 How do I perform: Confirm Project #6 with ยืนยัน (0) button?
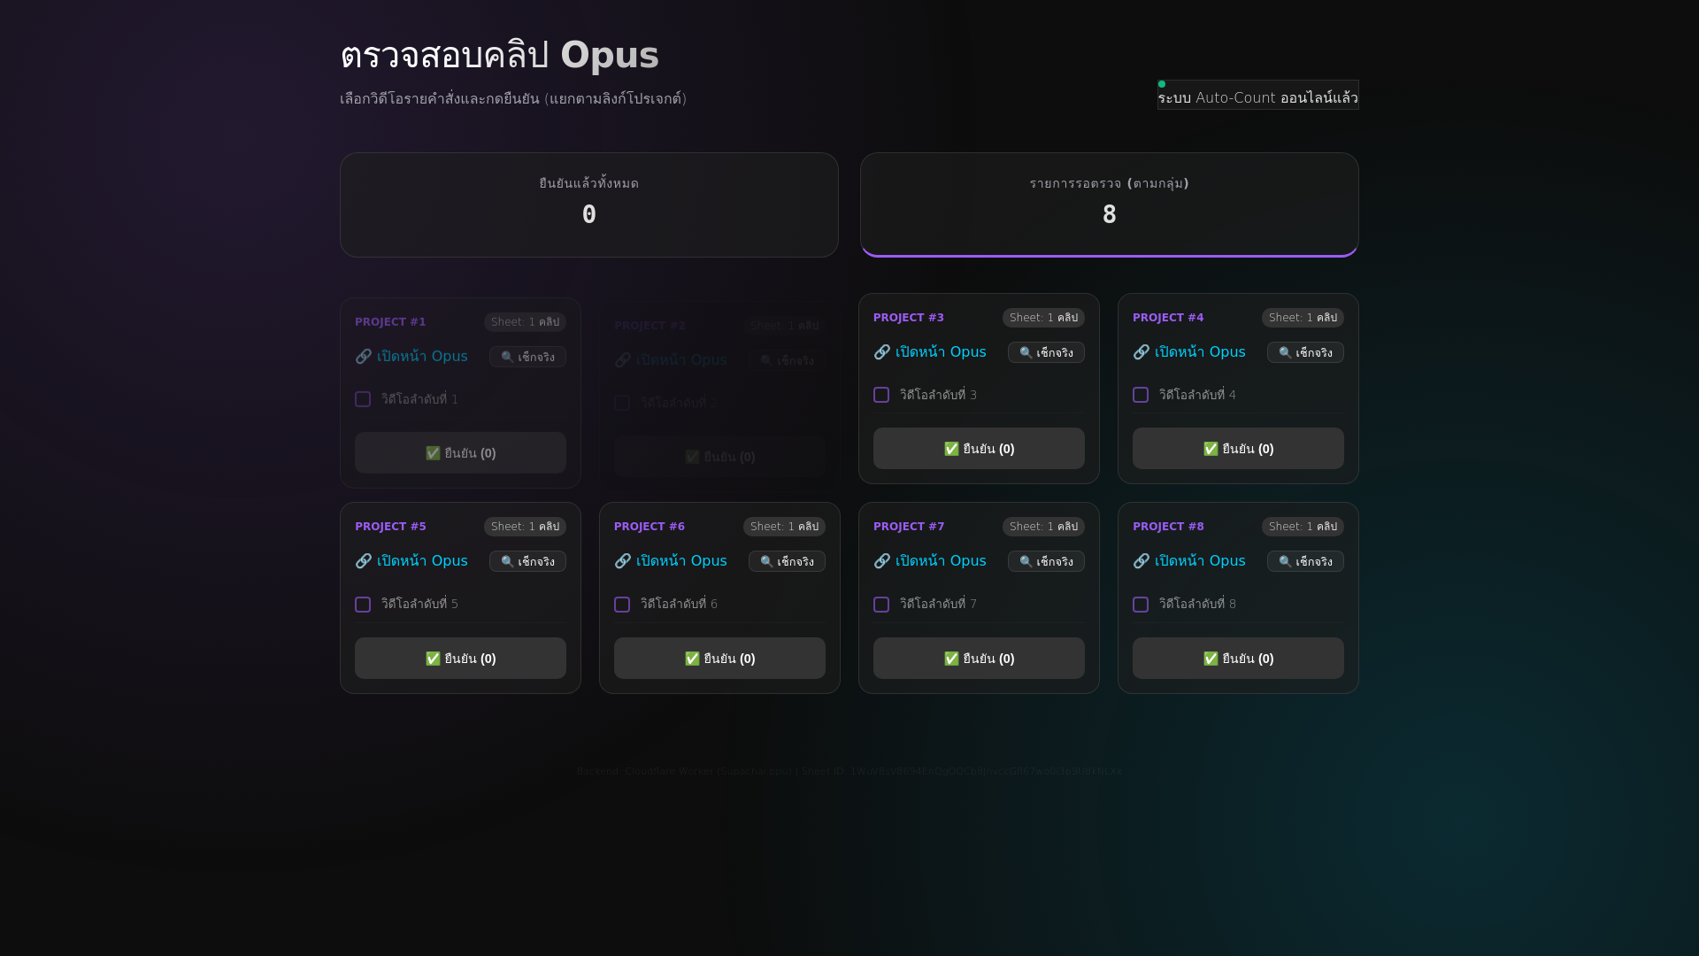[x=719, y=659]
